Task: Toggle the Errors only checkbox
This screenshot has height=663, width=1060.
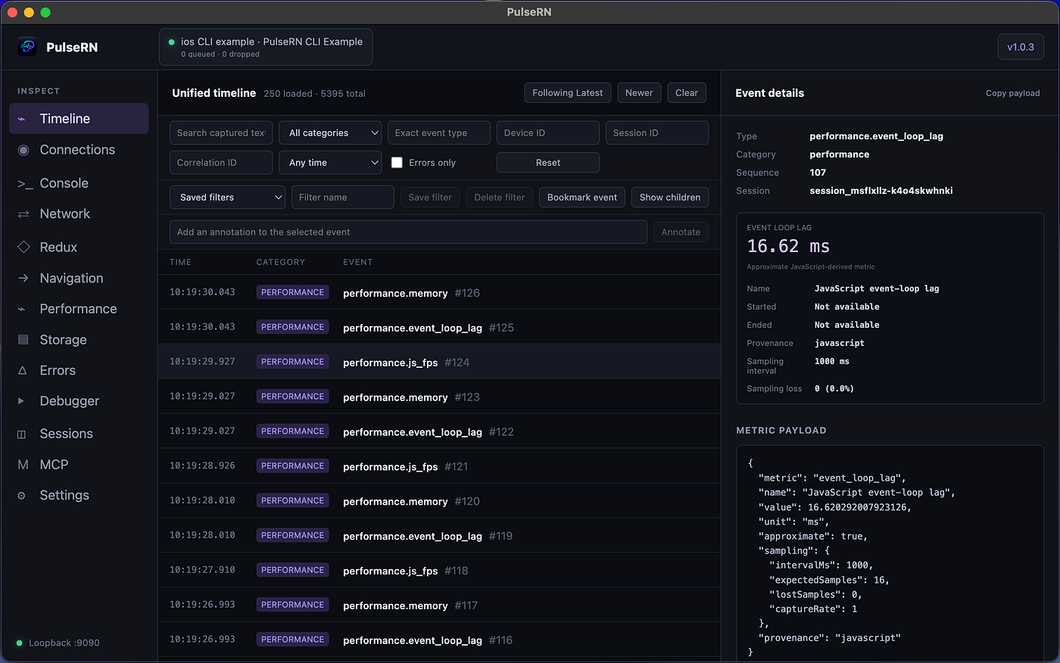Action: [397, 163]
